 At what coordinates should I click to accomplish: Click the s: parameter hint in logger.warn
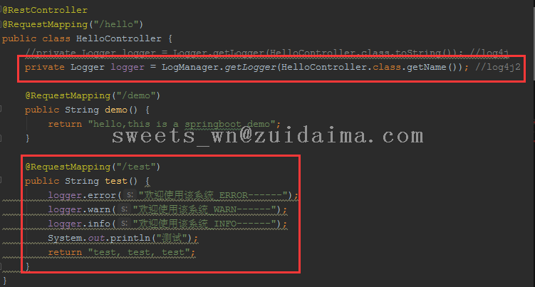coord(124,209)
